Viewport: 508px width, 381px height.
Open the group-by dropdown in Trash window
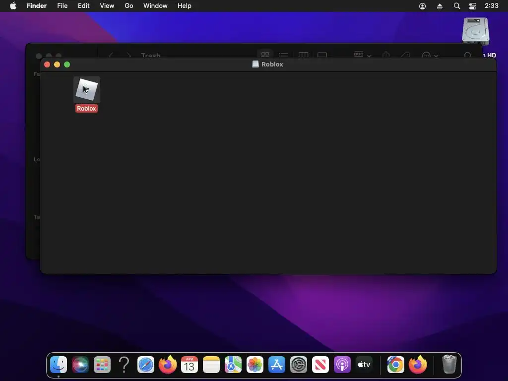362,55
